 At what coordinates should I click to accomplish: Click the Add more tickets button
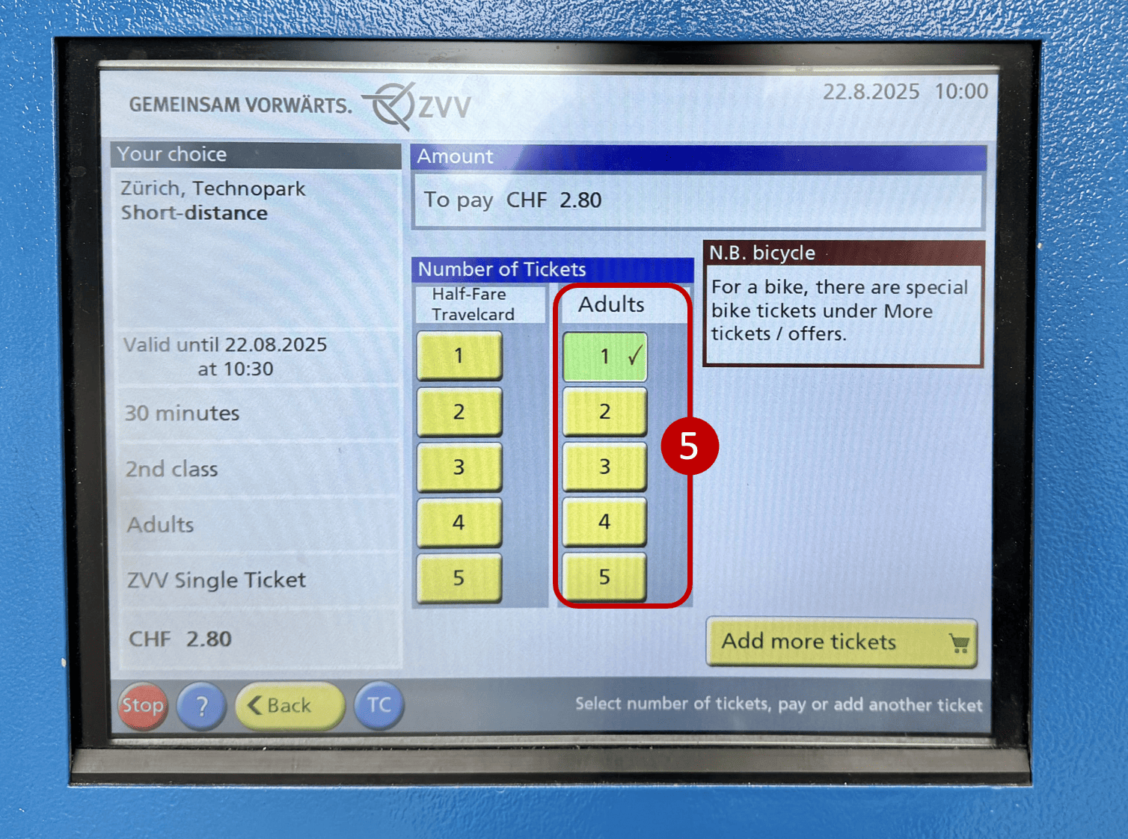pyautogui.click(x=841, y=642)
